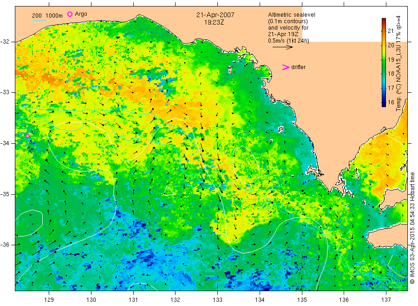Screen dimensions: 418x306
Task: Click the '(0.1m contours)' text
Action: tap(288, 21)
